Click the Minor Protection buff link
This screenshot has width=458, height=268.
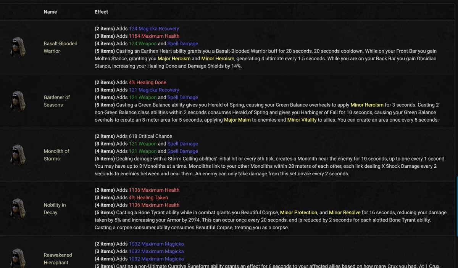pos(298,212)
